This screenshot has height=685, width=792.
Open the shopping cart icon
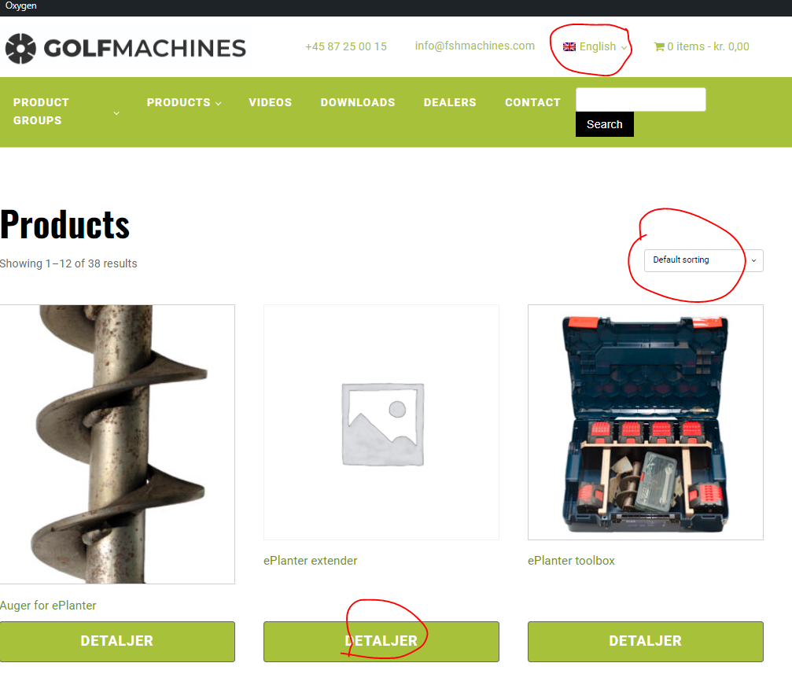coord(659,46)
